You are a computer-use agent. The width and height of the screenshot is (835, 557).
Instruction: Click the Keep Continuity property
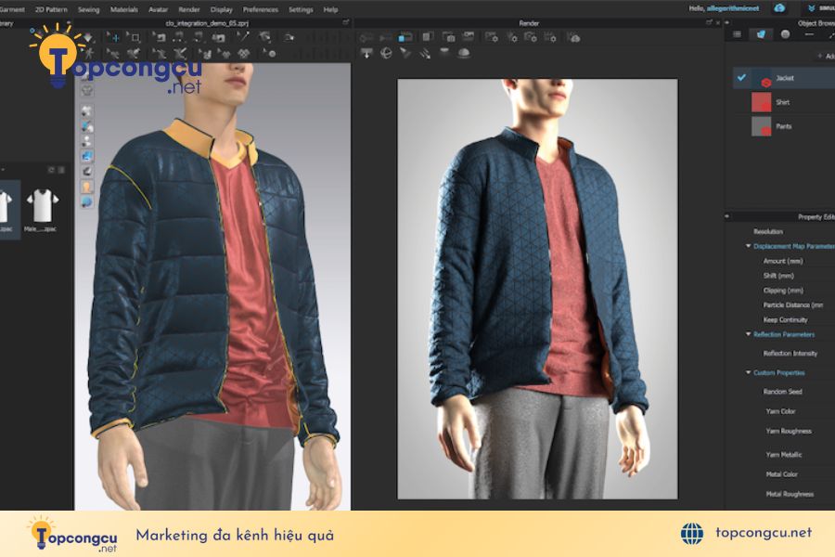[786, 319]
